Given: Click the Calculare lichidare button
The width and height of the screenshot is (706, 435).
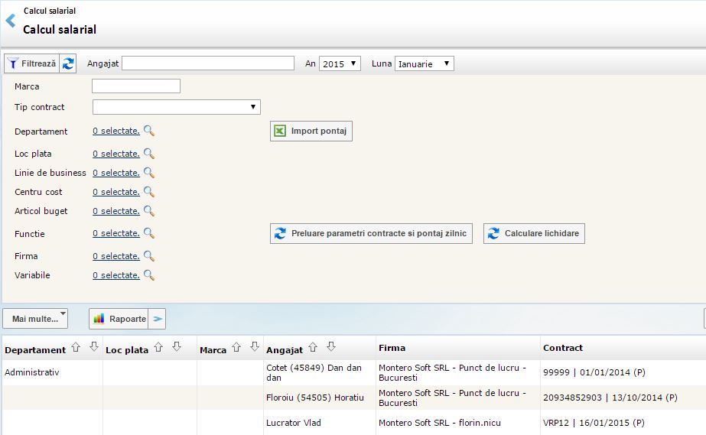Looking at the screenshot, I should (x=534, y=233).
